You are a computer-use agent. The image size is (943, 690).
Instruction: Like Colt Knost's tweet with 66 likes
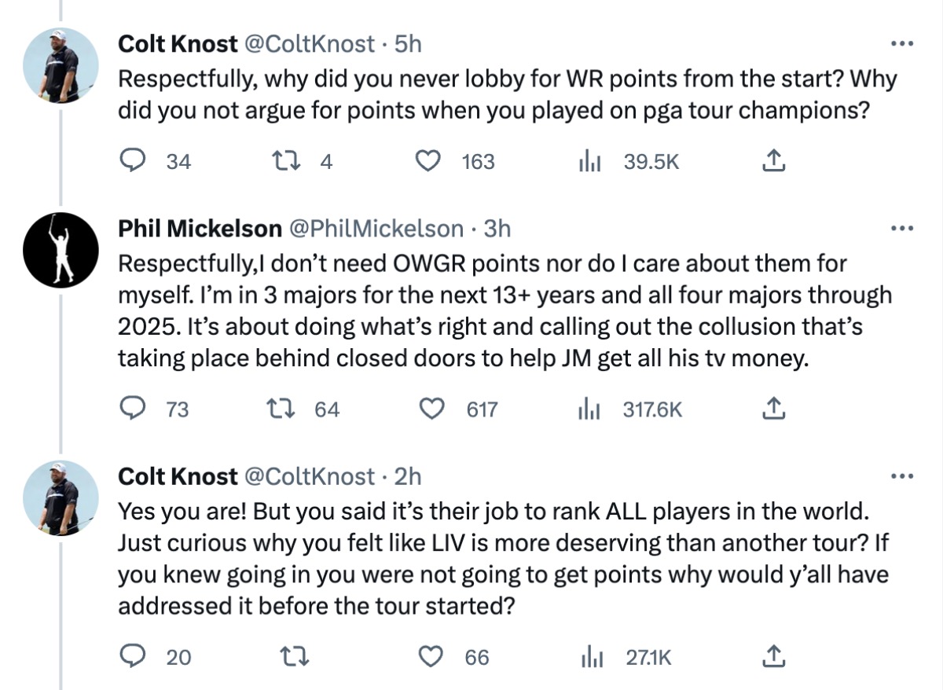click(x=430, y=656)
